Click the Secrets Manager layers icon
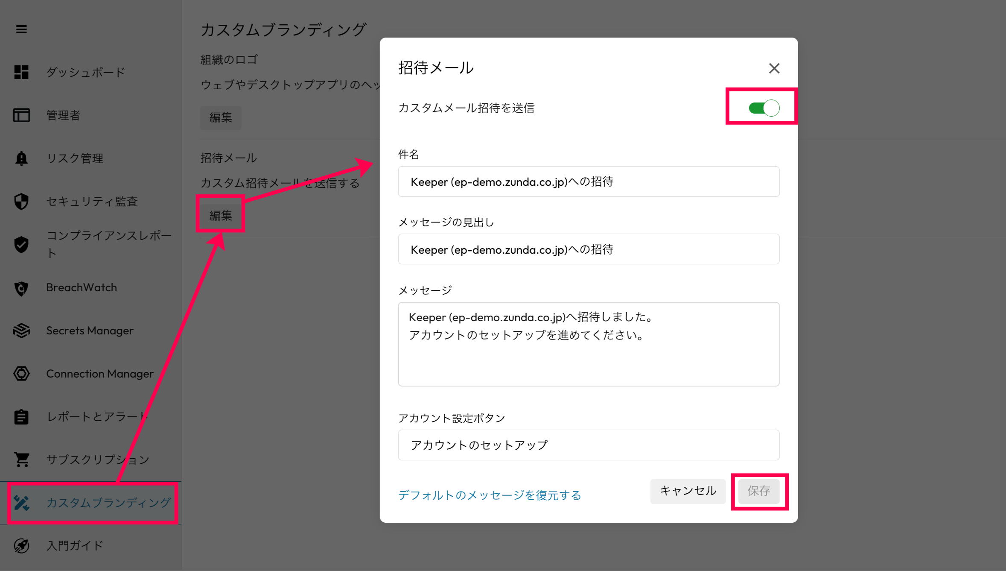Viewport: 1006px width, 571px height. click(x=21, y=331)
